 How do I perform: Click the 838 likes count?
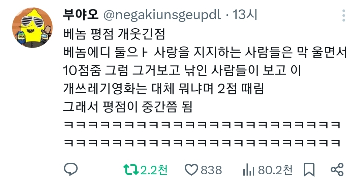(x=211, y=170)
